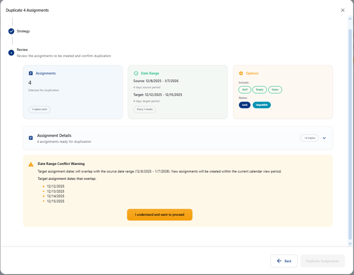Select the Unpublish status chip
The image size is (354, 275).
tap(262, 105)
